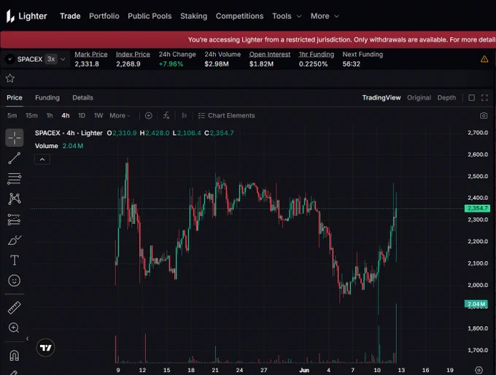Image resolution: width=496 pixels, height=375 pixels.
Task: Expand the SPACEX market selector dropdown
Action: tap(63, 59)
